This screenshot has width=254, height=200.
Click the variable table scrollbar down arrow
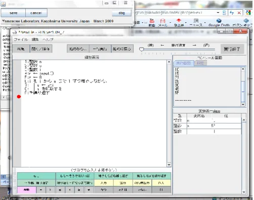coord(244,192)
